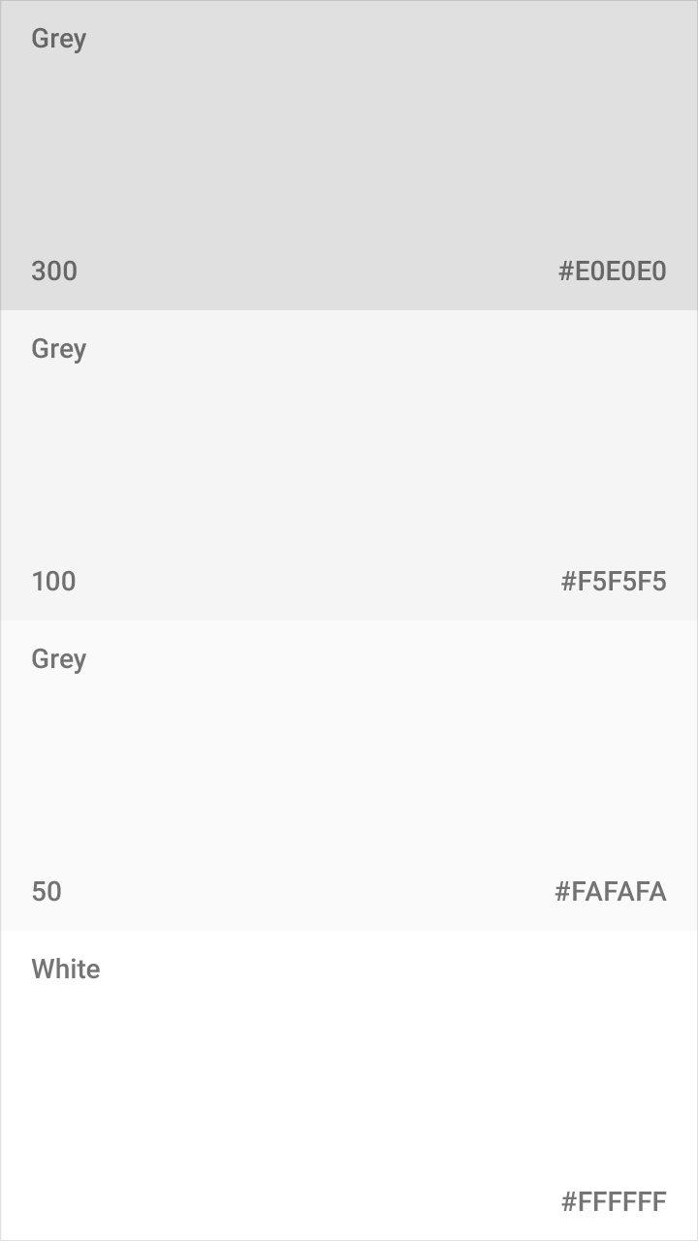This screenshot has height=1241, width=698.
Task: Select the 50 shade number
Action: [x=47, y=892]
